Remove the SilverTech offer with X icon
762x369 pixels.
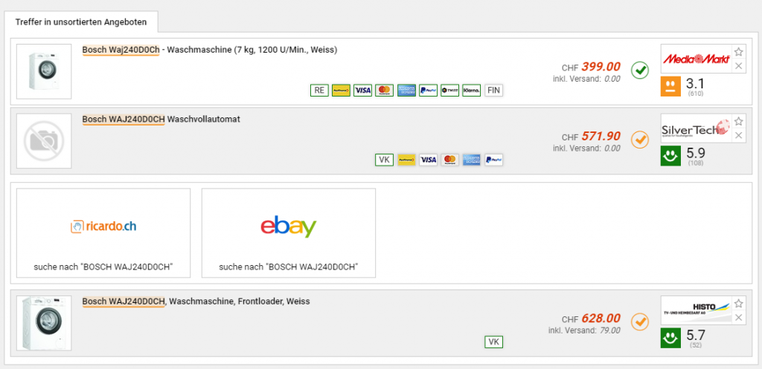point(739,135)
